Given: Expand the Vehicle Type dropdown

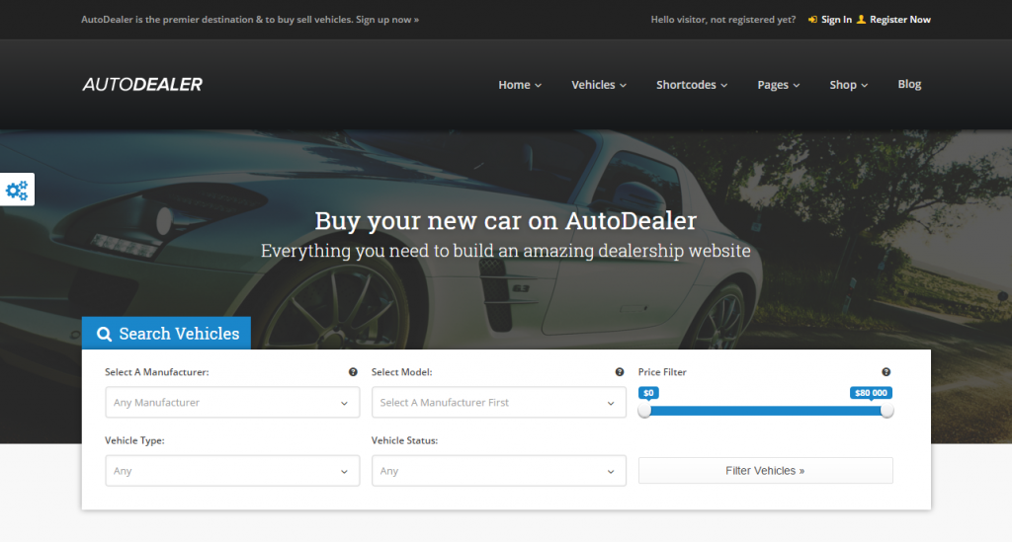Looking at the screenshot, I should pyautogui.click(x=232, y=471).
